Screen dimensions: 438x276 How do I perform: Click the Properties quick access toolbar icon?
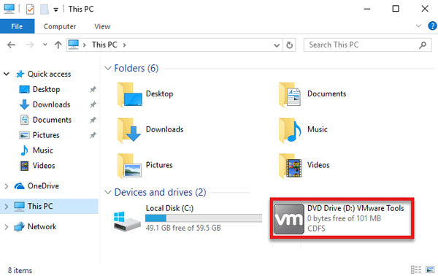[x=30, y=9]
